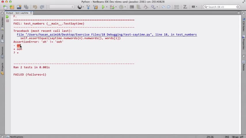Image resolution: width=246 pixels, height=138 pixels.
Task: Click the Profile Project clock icon
Action: (121, 7)
